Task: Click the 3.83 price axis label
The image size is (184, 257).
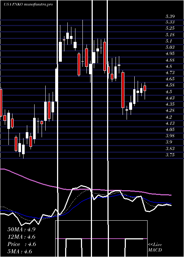Action: (x=170, y=149)
